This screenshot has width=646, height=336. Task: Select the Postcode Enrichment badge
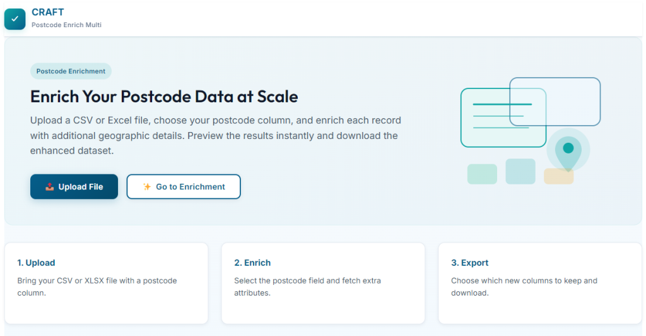click(71, 71)
